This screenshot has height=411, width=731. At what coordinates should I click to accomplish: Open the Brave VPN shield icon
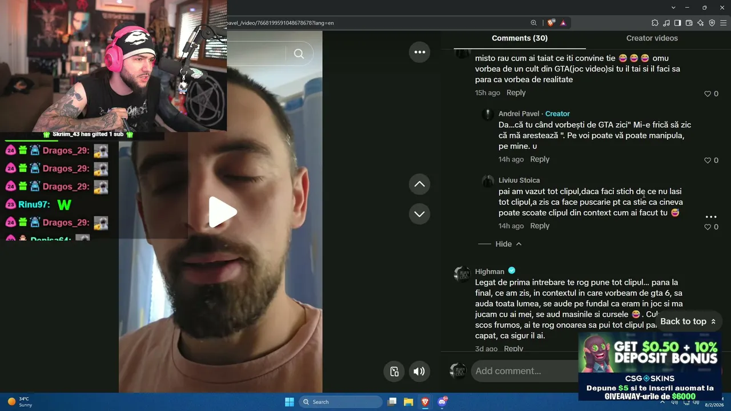(x=712, y=23)
